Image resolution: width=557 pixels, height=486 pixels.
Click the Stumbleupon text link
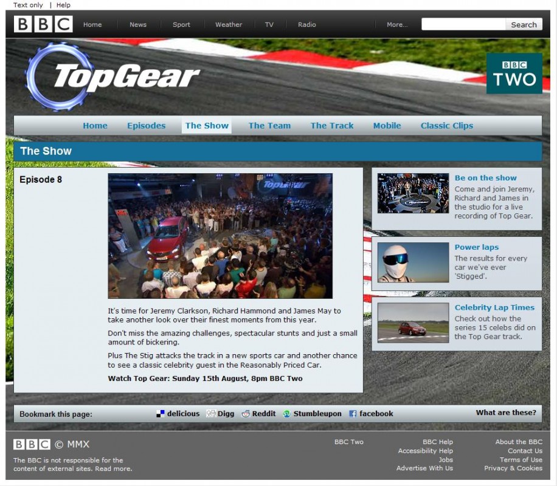[317, 414]
